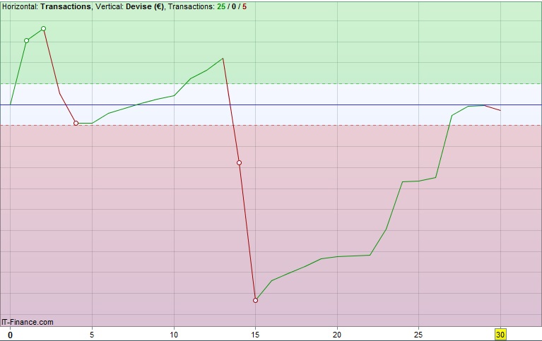Click the lowest point marker at transaction 15

pos(255,301)
